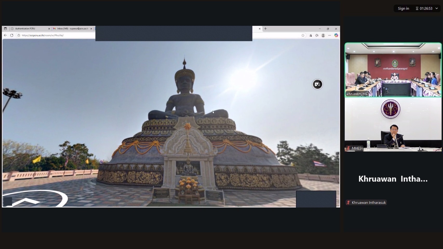
Task: Select the MHESI participant video tile
Action: [393, 125]
